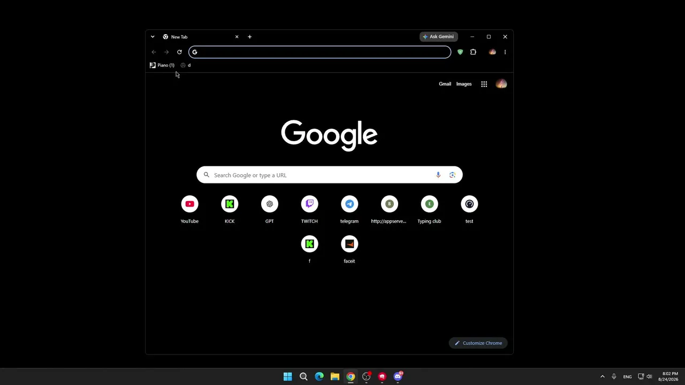This screenshot has height=385, width=685.
Task: Open the Windows Start menu
Action: pos(287,376)
